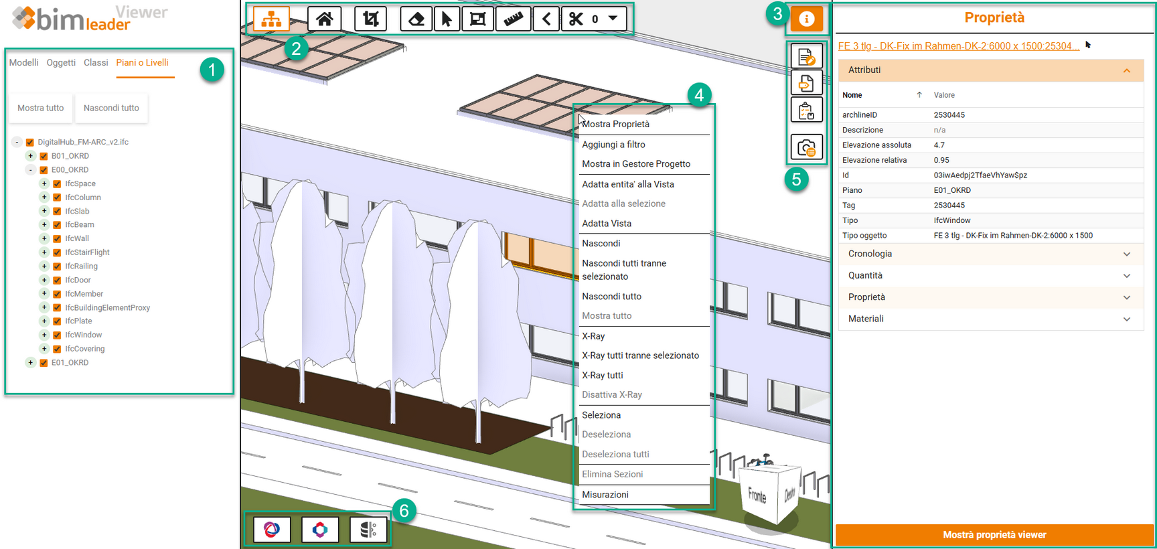Click the camera snapshot list icon

click(x=806, y=147)
